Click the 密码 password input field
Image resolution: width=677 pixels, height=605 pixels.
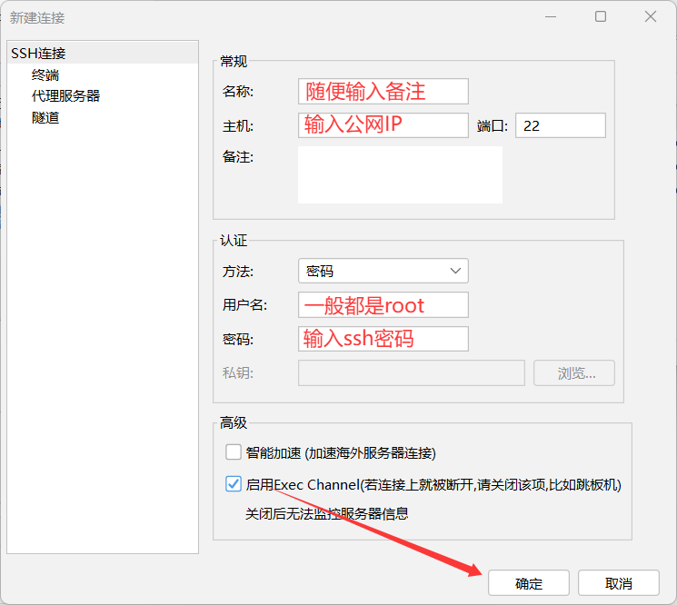[383, 339]
